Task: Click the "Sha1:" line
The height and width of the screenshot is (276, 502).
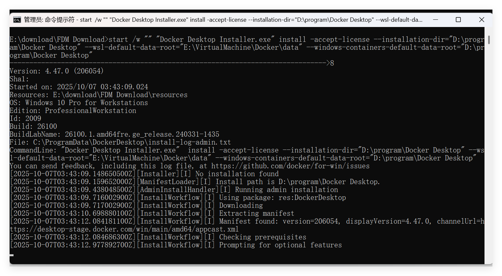Action: click(x=19, y=79)
